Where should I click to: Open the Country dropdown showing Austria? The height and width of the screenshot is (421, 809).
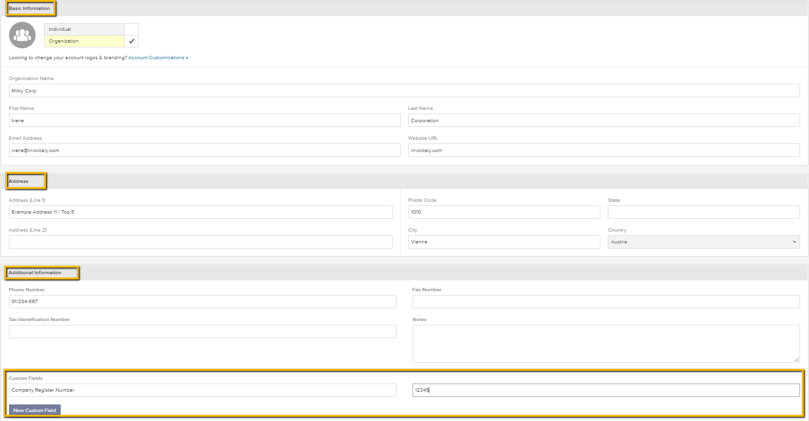pyautogui.click(x=704, y=242)
